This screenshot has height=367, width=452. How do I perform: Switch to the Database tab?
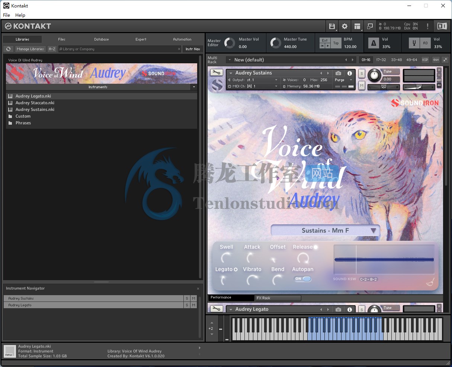(101, 39)
